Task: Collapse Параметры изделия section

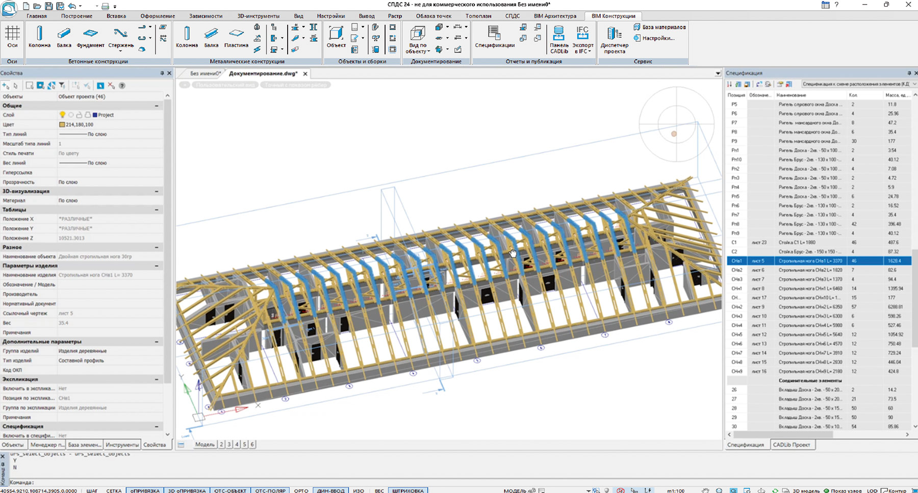Action: point(157,266)
